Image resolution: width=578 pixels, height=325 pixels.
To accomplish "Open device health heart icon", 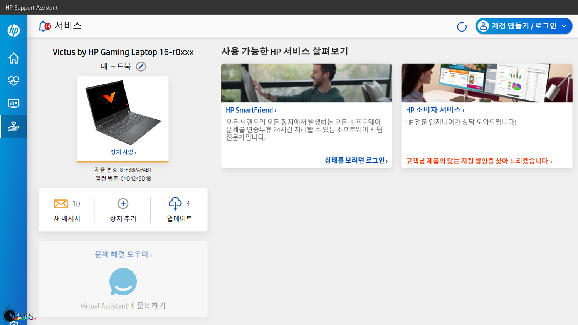I will click(x=13, y=81).
